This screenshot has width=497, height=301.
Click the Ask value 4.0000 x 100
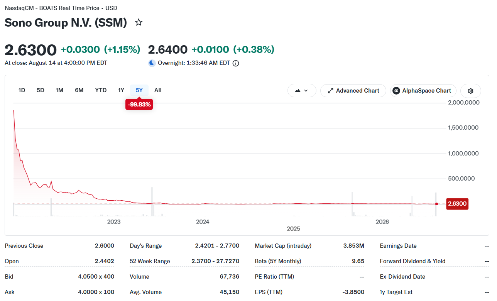(x=96, y=292)
